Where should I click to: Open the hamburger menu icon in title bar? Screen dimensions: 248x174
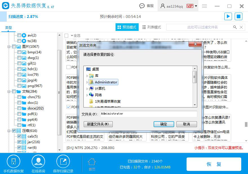pyautogui.click(x=205, y=6)
